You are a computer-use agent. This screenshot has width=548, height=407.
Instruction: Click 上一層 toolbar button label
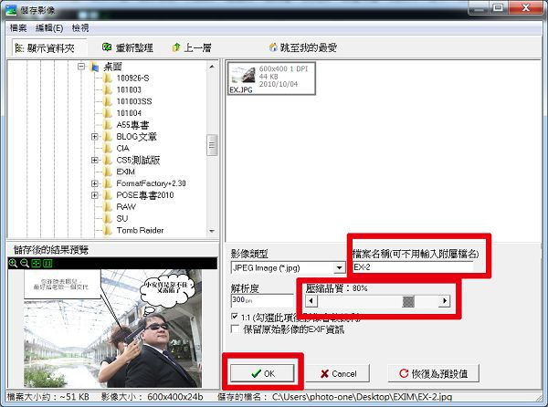[197, 47]
